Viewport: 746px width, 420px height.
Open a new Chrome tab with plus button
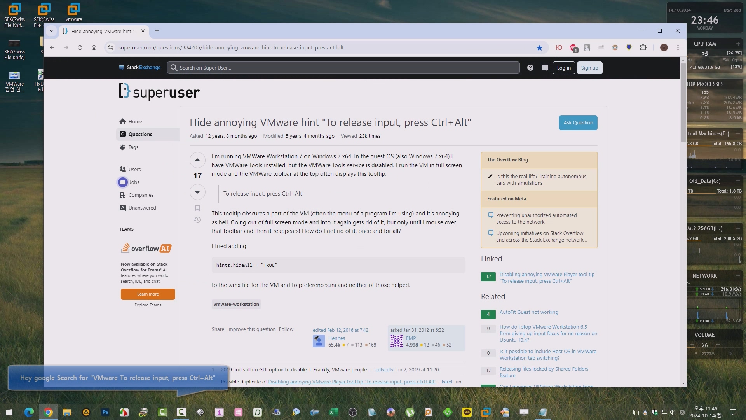157,31
